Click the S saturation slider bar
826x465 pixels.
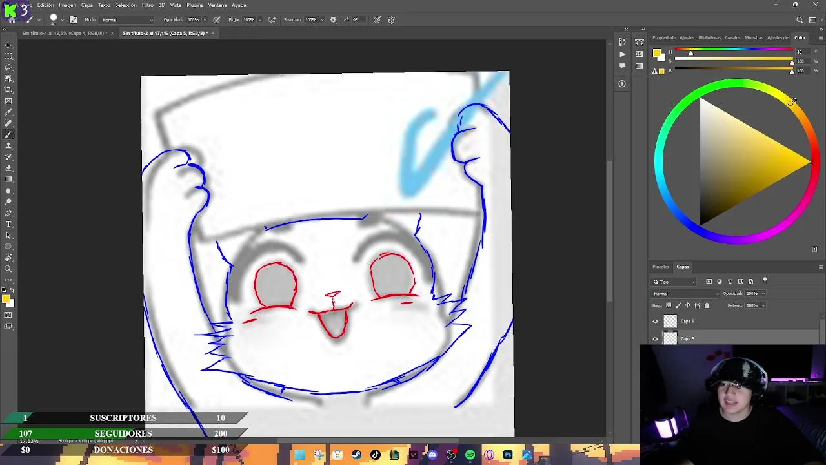point(734,60)
